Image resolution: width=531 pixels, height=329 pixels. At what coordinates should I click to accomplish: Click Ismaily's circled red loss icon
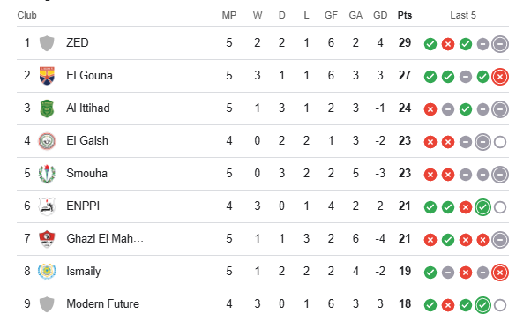(500, 273)
